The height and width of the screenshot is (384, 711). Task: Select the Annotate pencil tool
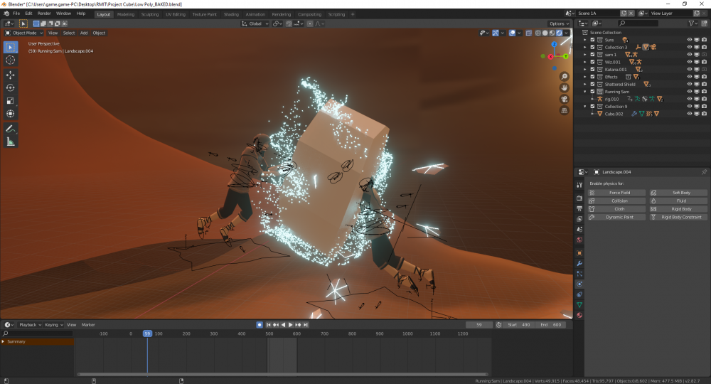click(11, 129)
